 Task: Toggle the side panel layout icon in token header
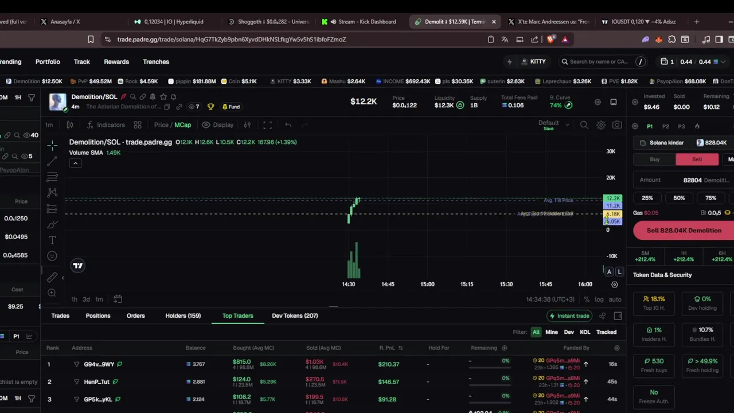(614, 102)
